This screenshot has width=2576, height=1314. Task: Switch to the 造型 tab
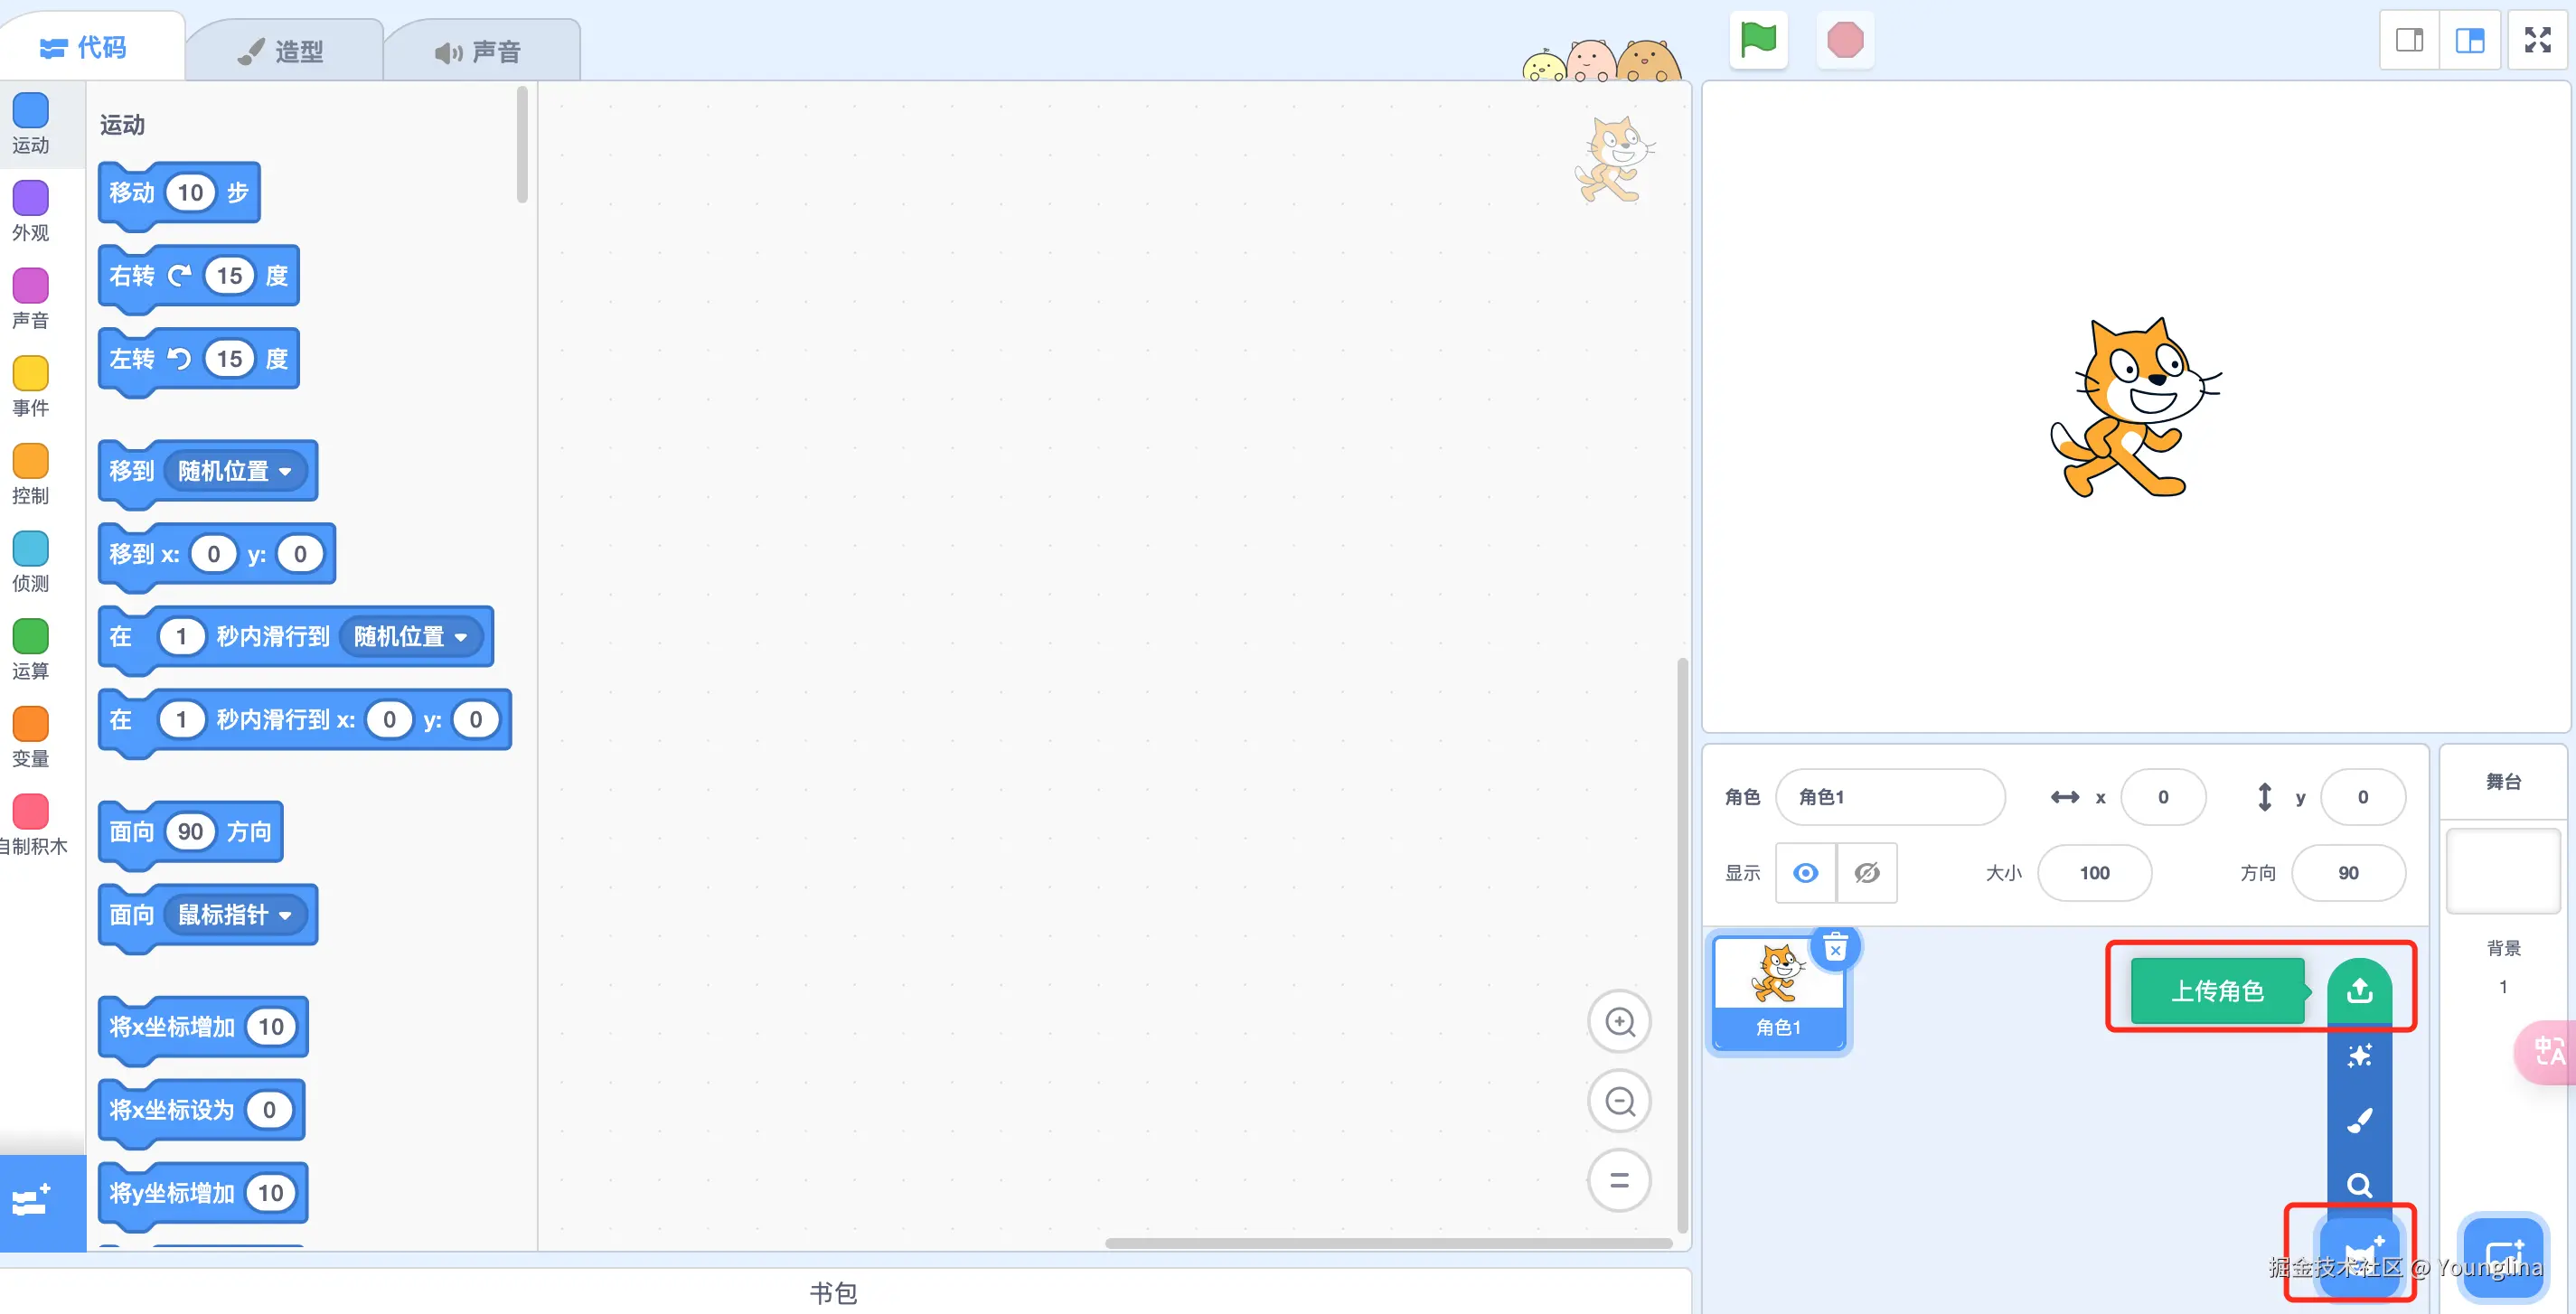click(x=282, y=51)
